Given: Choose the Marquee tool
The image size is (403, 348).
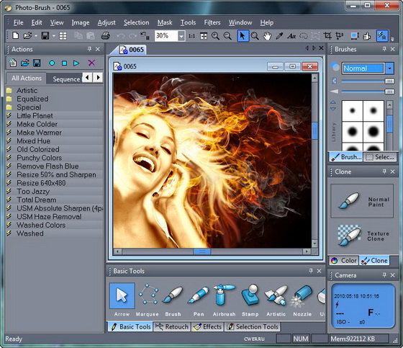Looking at the screenshot, I should 148,299.
